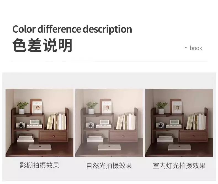Click the indoor lighting bookshelf photo
The image size is (218, 184).
(x=179, y=122)
